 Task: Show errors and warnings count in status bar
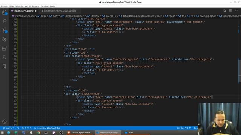pyautogui.click(x=26, y=128)
